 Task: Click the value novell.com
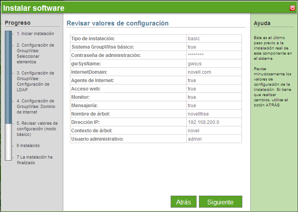[199, 72]
